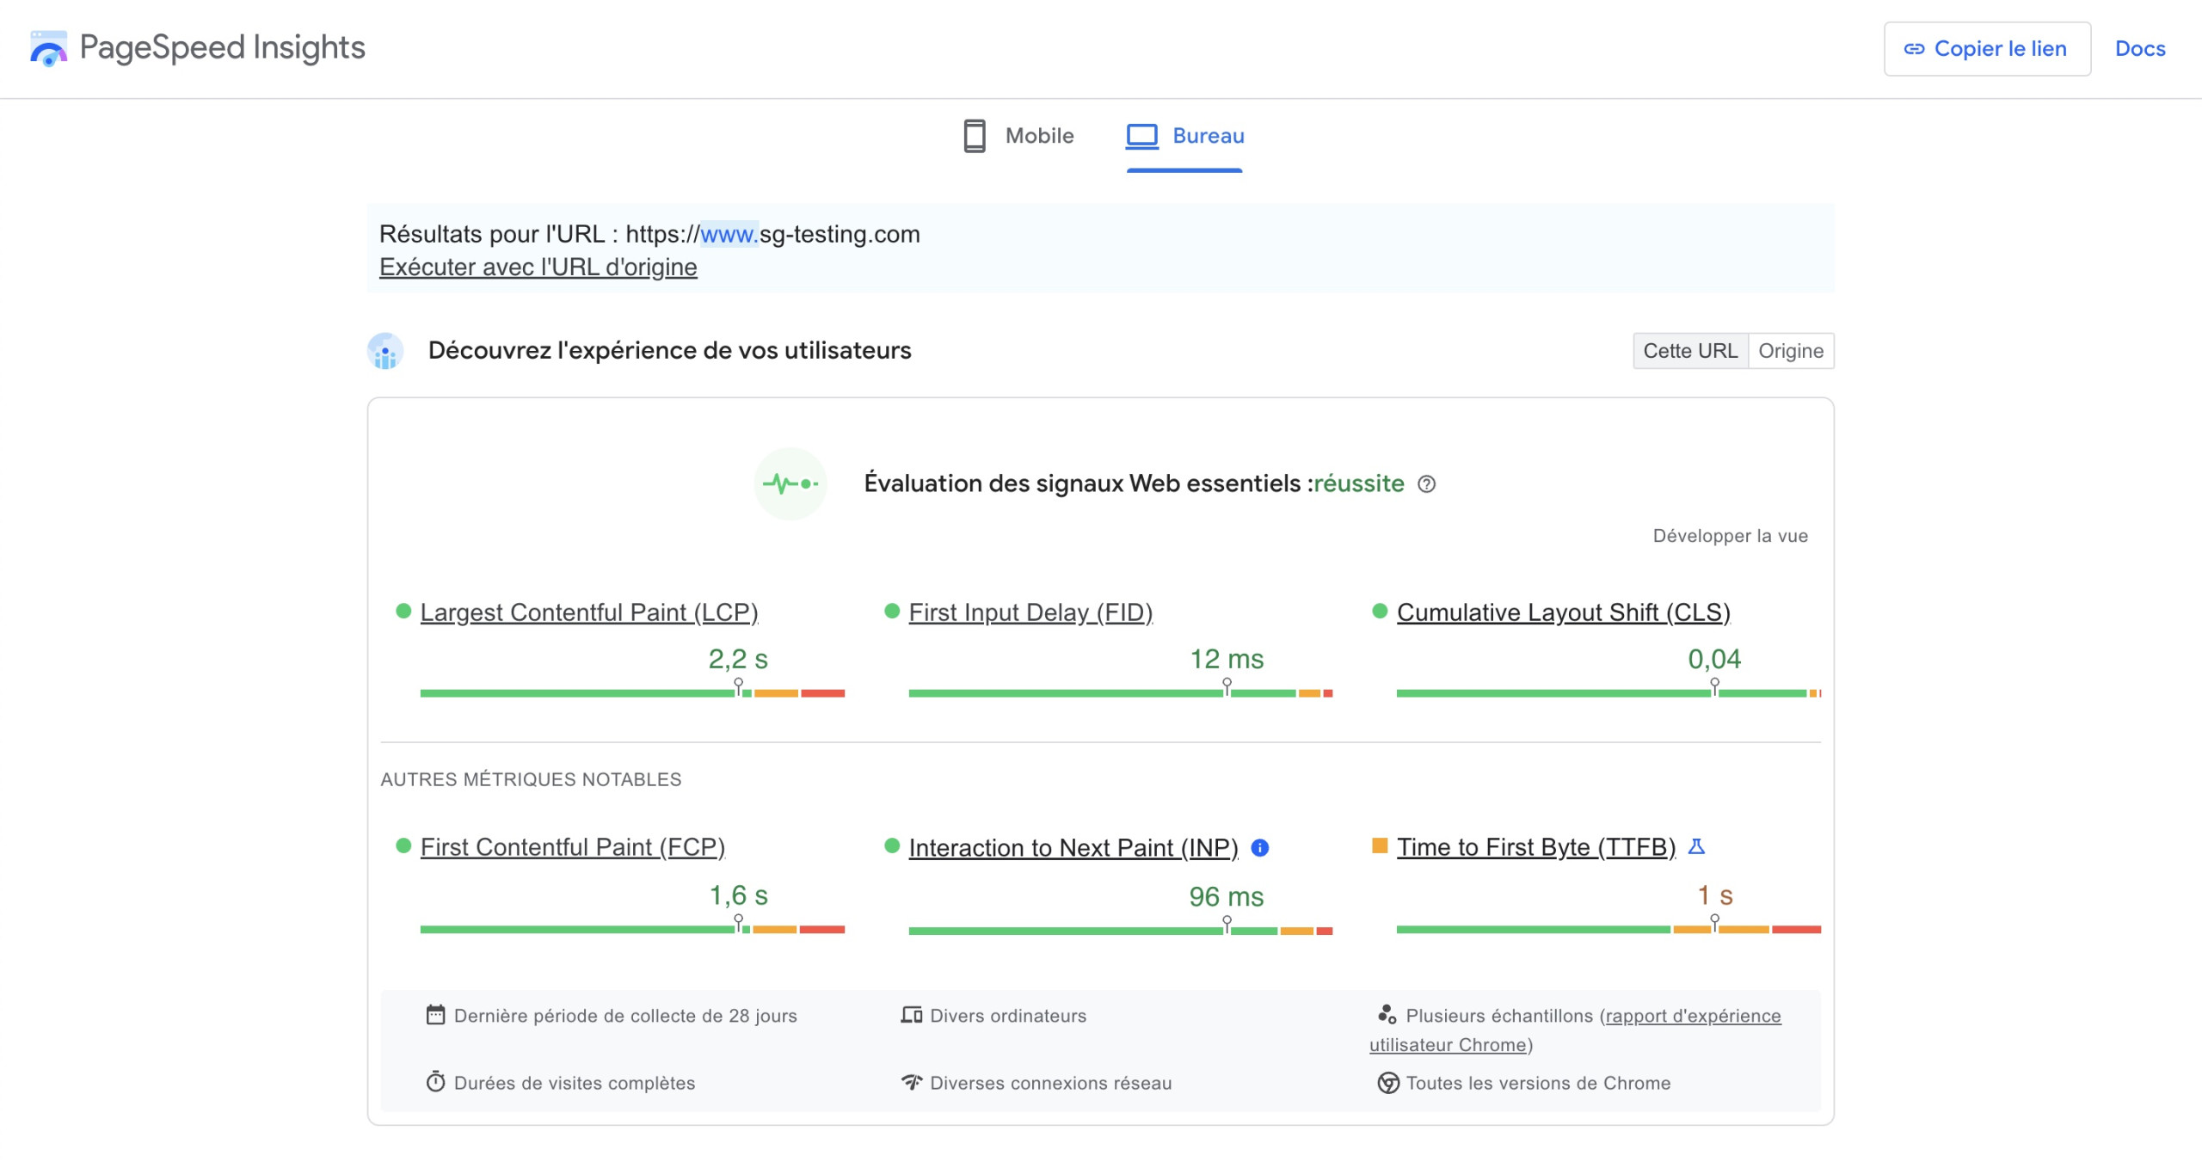Click the LCP distribution bar
2202x1162 pixels.
point(632,693)
